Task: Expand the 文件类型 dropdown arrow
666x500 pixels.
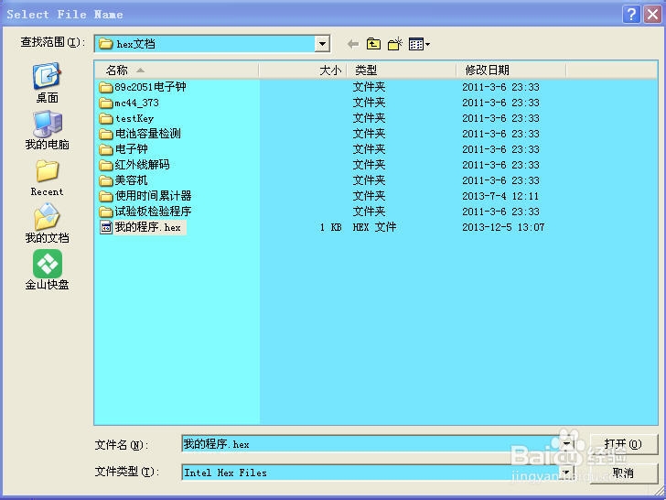Action: pyautogui.click(x=566, y=472)
